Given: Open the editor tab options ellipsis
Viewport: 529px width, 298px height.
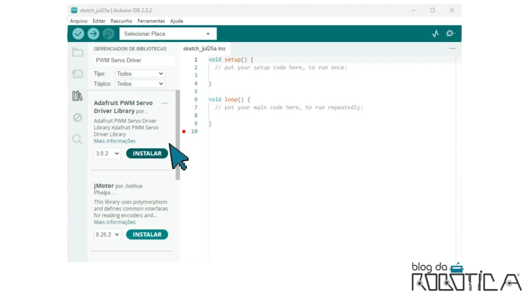Looking at the screenshot, I should (x=453, y=49).
